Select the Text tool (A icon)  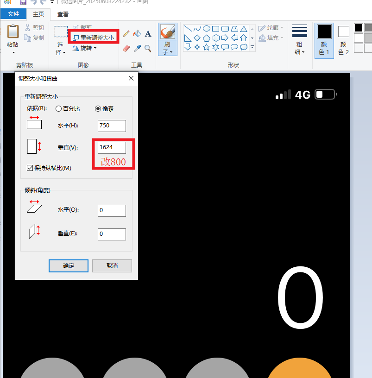[148, 33]
